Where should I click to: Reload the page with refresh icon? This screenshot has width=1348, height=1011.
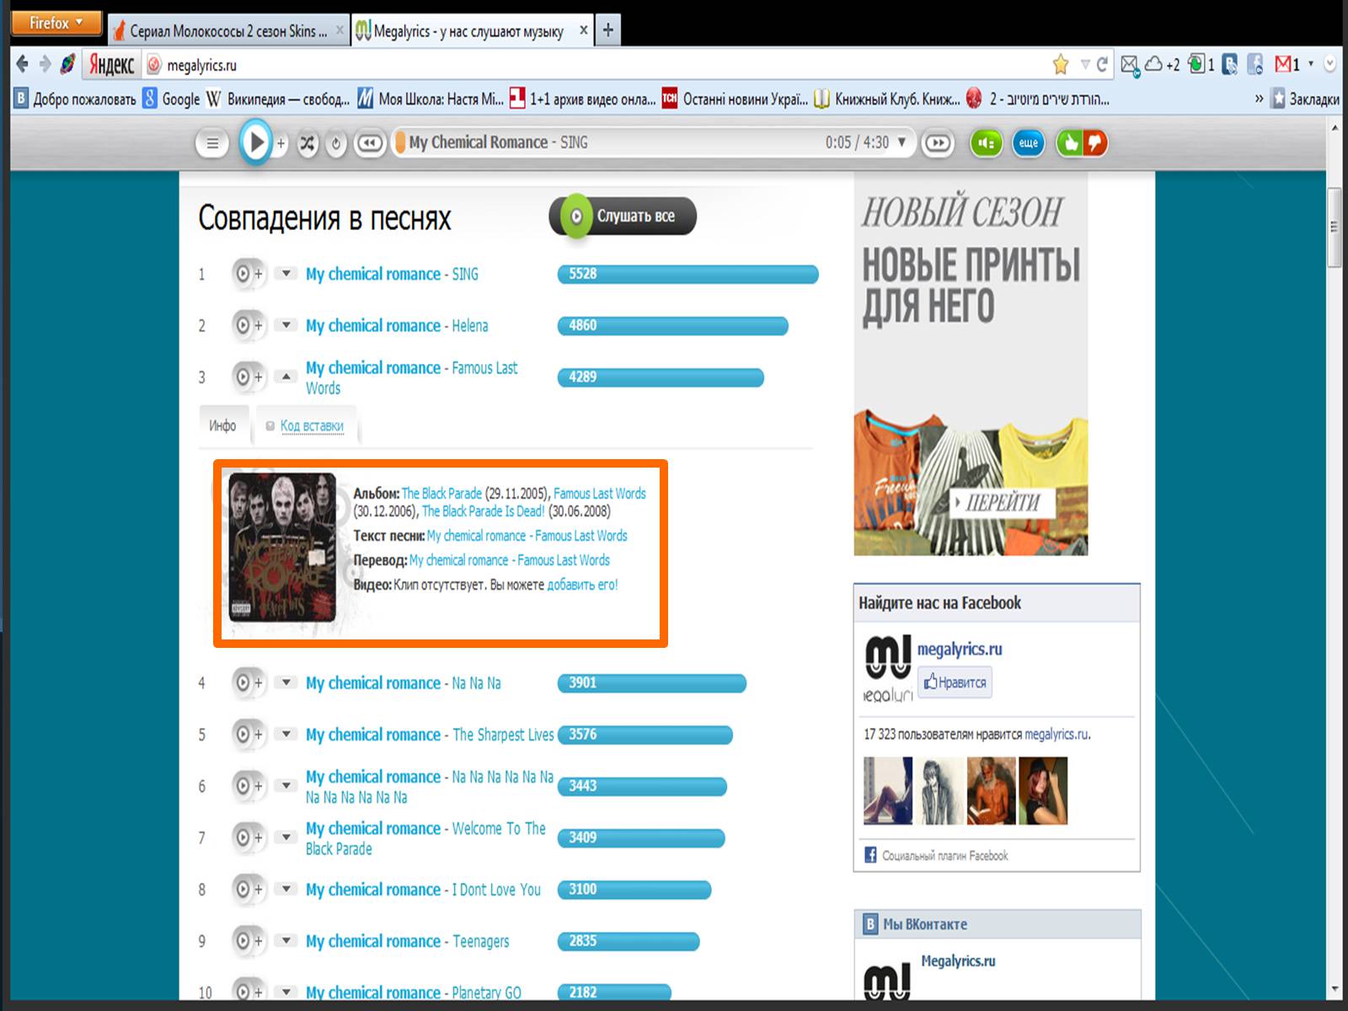[1103, 65]
